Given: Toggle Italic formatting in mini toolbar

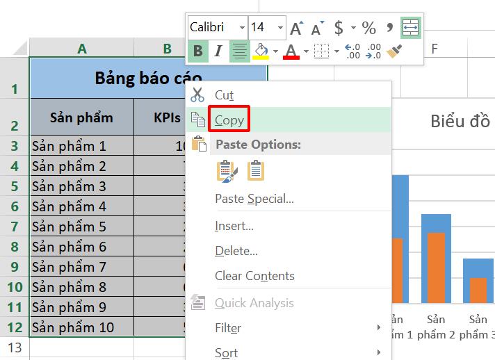Looking at the screenshot, I should pos(218,51).
